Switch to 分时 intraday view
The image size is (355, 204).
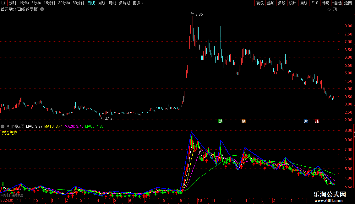click(13, 3)
